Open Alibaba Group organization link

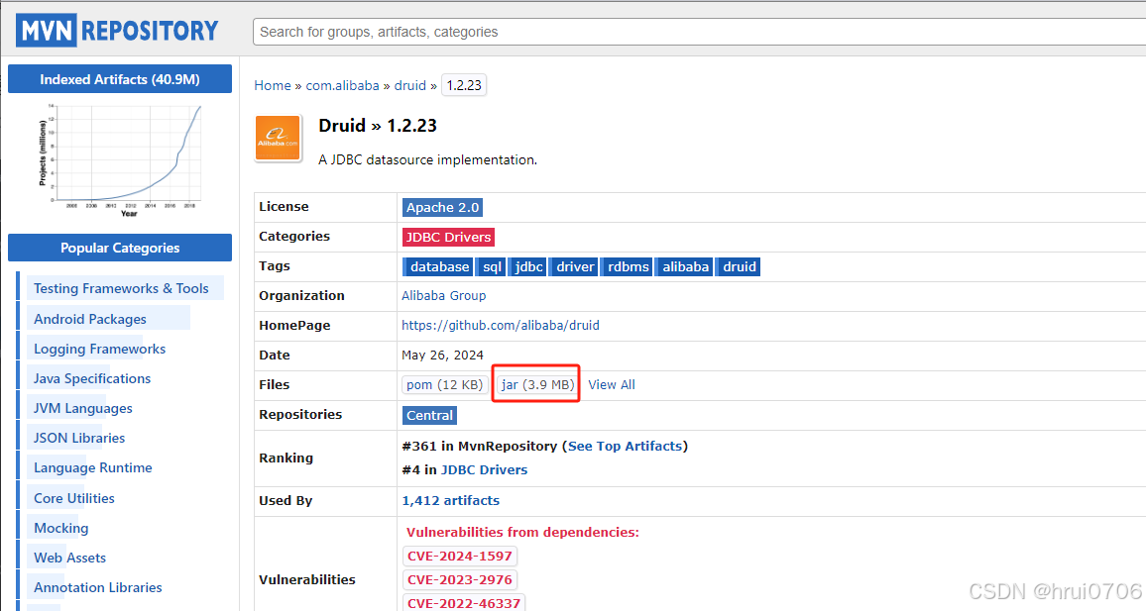444,296
